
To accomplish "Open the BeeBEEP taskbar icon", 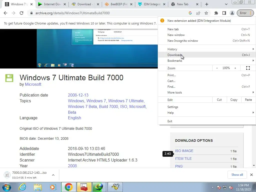I will click(115, 187).
